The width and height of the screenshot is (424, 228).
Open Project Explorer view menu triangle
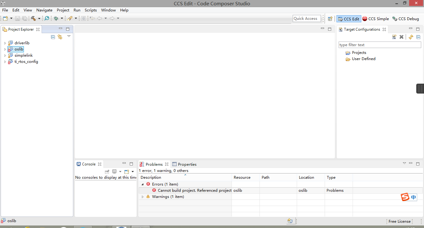(69, 36)
